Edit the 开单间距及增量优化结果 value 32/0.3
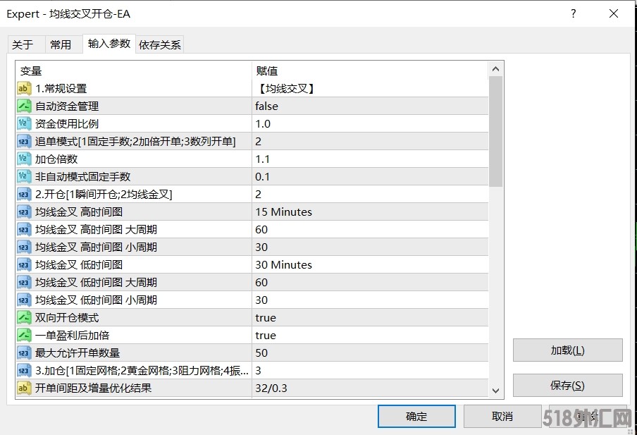The width and height of the screenshot is (637, 435). [370, 388]
